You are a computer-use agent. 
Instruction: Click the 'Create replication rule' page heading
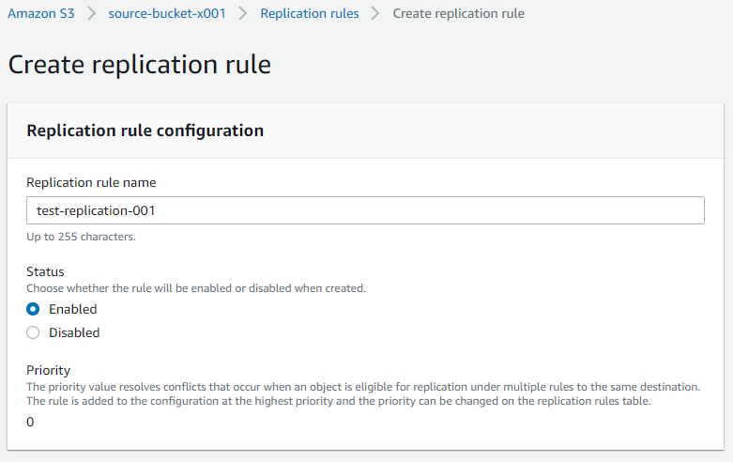[x=139, y=64]
